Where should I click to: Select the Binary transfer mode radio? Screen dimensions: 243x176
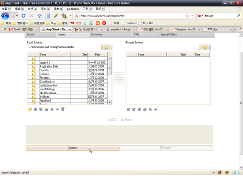pos(122,120)
